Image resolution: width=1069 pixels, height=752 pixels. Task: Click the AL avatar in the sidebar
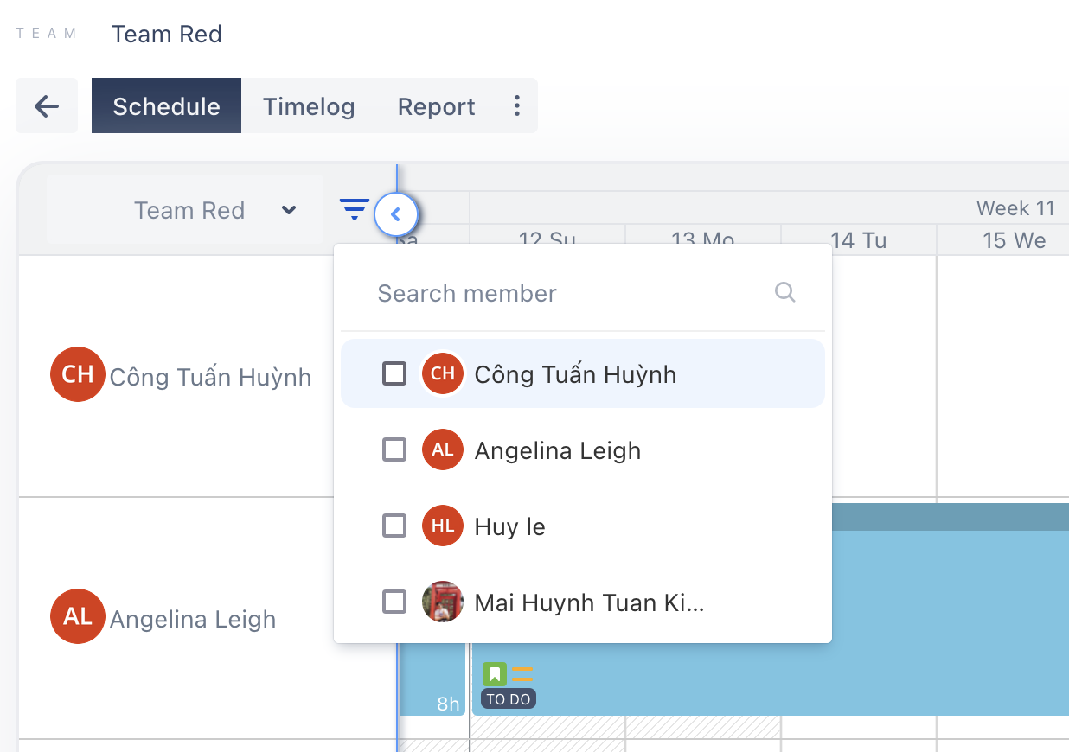[78, 616]
